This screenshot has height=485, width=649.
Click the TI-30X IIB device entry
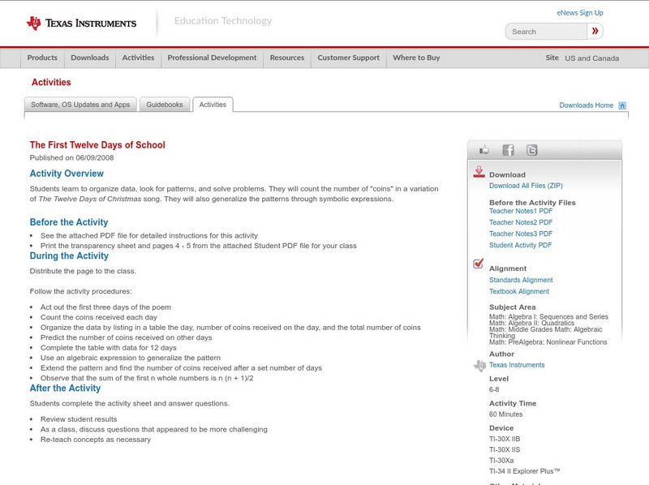coord(505,439)
